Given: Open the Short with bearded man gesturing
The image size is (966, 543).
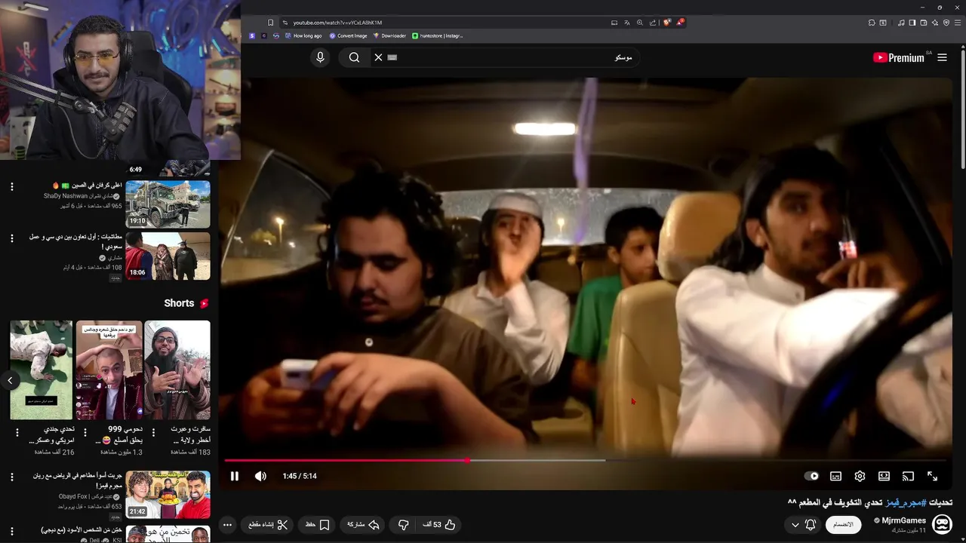Looking at the screenshot, I should coord(177,370).
